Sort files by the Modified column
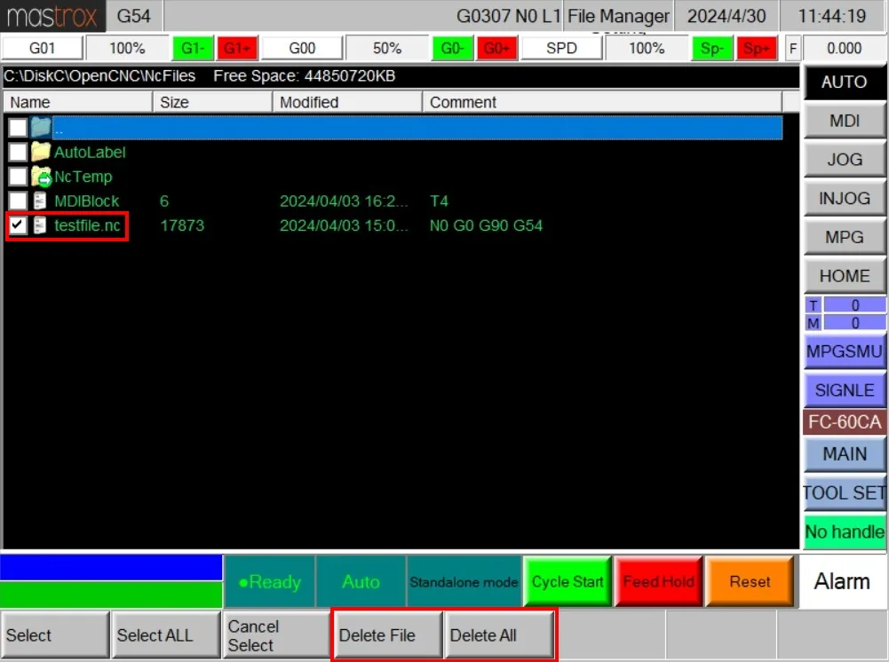This screenshot has width=889, height=662. tap(348, 103)
